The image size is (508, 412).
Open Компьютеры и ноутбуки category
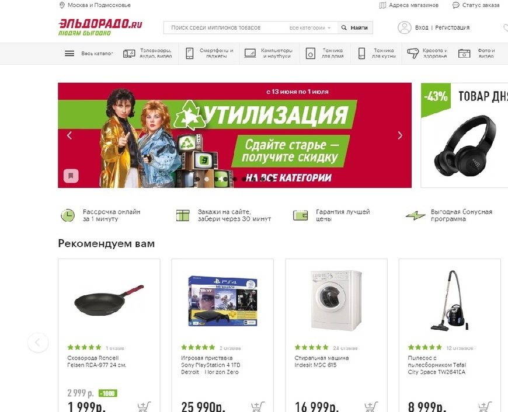(269, 53)
